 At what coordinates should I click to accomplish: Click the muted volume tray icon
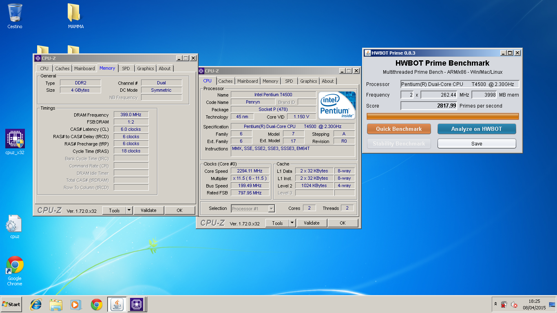(514, 304)
